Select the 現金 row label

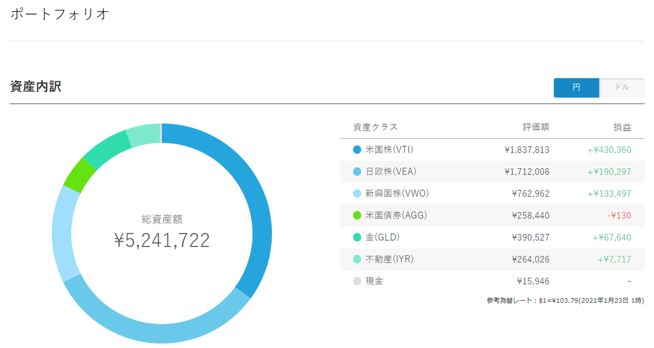coord(374,282)
